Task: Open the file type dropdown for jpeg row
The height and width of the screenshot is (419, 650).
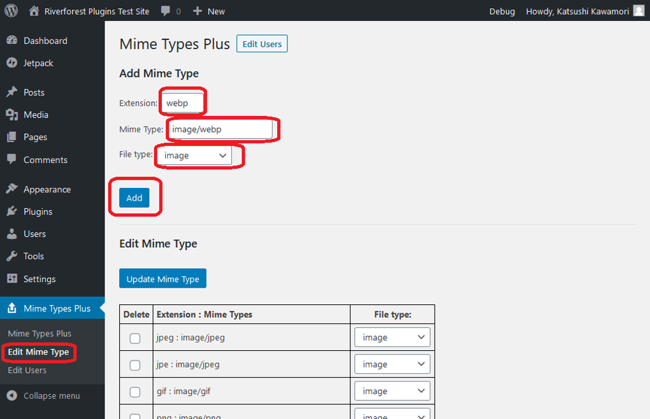Action: 392,337
